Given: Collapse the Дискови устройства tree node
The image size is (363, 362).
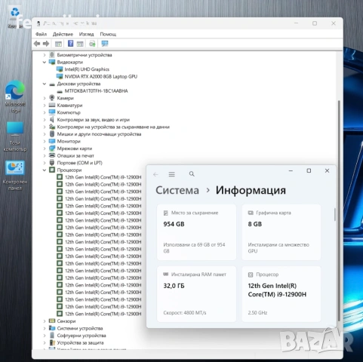Looking at the screenshot, I should point(45,84).
